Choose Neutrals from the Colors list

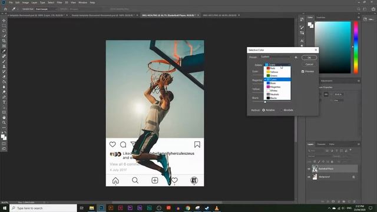[277, 94]
